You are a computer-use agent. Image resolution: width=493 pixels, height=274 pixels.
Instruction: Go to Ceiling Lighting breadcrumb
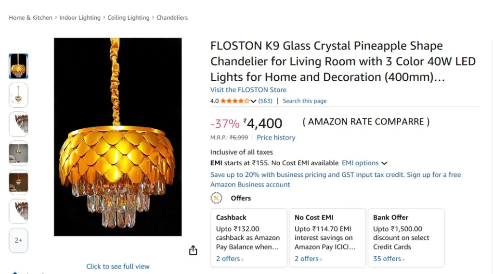129,18
